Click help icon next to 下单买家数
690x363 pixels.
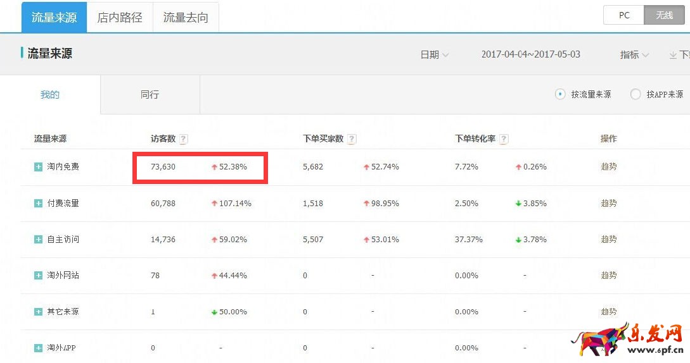tap(352, 139)
